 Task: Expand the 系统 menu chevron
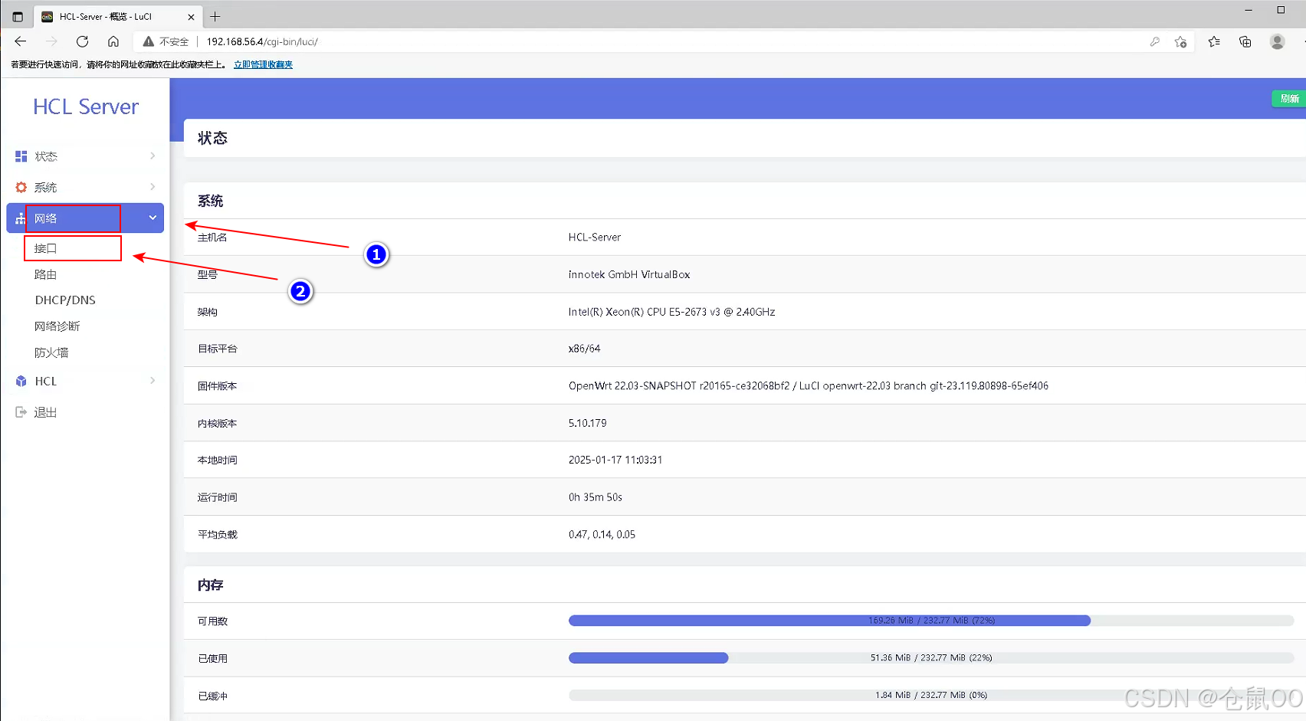pos(151,186)
